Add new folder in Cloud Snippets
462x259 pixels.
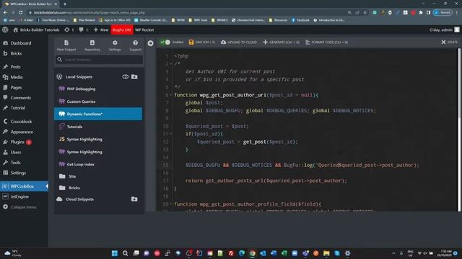[134, 199]
